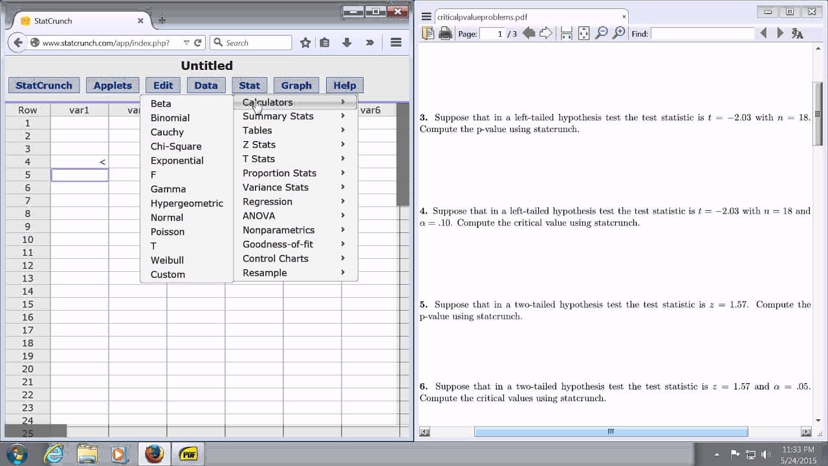Open the Control Charts submenu
Screen dimensions: 828x466
tap(294, 259)
